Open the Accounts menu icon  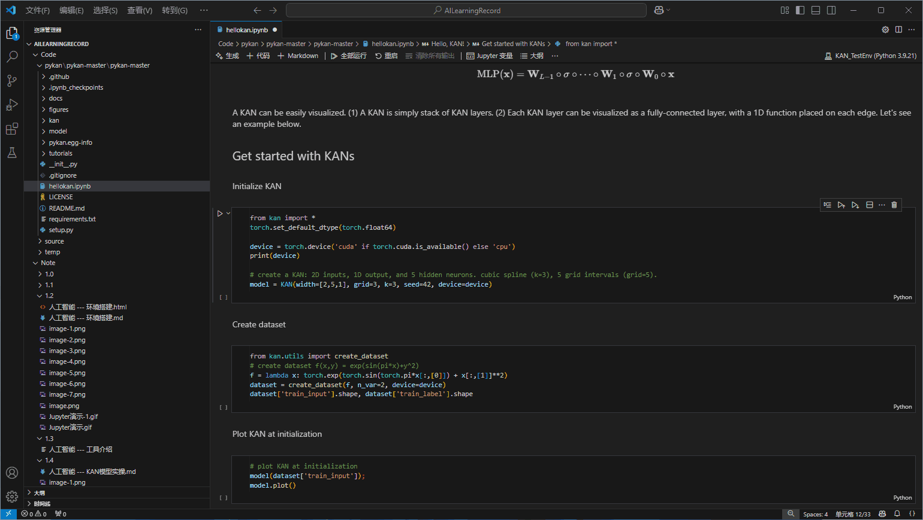coord(12,473)
